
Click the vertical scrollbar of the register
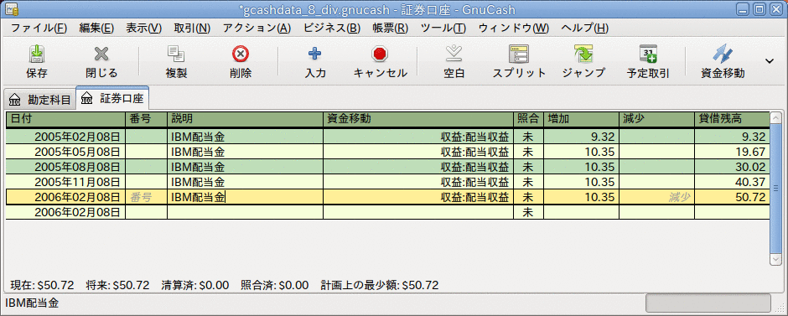coord(776,188)
